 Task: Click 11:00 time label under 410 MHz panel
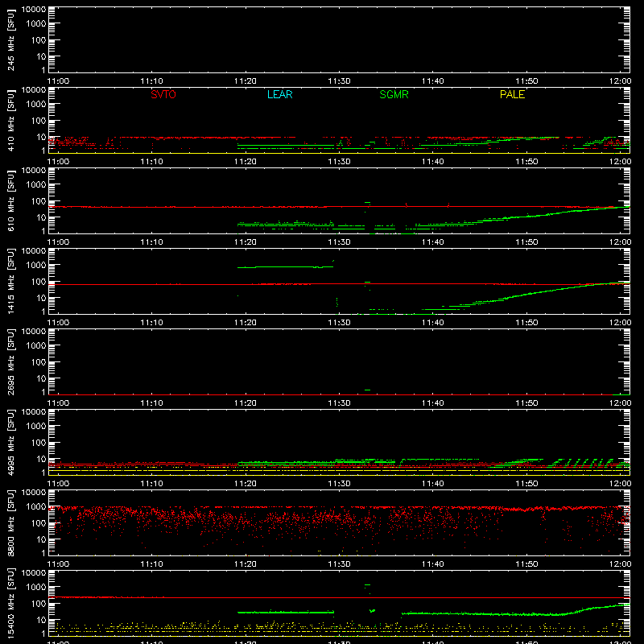(x=58, y=162)
